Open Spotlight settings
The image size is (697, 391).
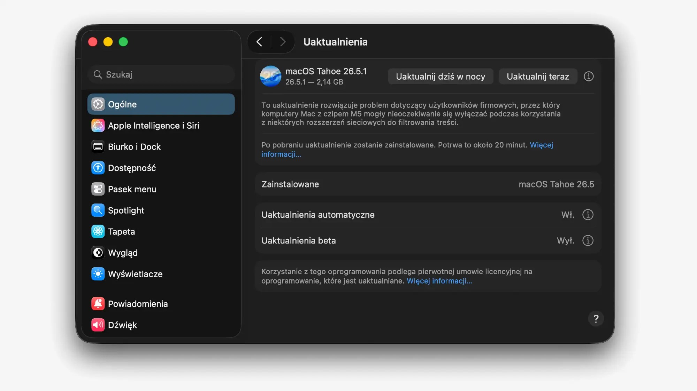click(161, 210)
